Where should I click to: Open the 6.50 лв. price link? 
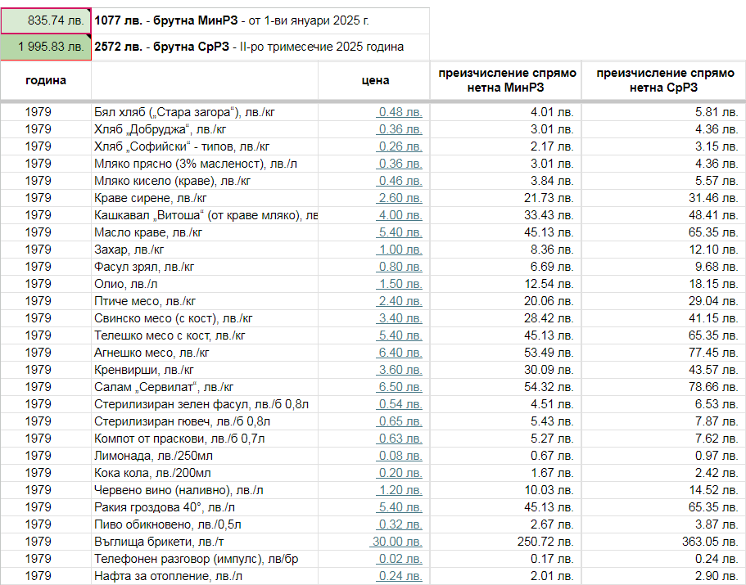click(x=400, y=387)
